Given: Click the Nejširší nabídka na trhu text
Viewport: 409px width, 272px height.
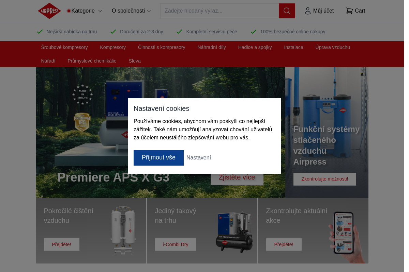Looking at the screenshot, I should coord(72,32).
